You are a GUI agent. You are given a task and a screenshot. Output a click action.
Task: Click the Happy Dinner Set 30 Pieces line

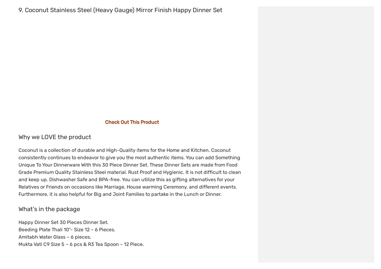click(x=63, y=222)
